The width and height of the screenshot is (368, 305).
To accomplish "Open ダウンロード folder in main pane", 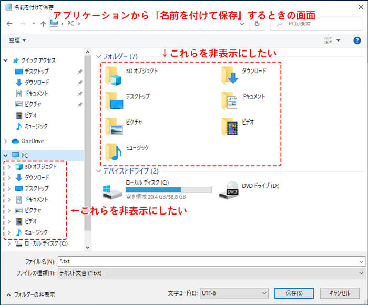I will (244, 76).
